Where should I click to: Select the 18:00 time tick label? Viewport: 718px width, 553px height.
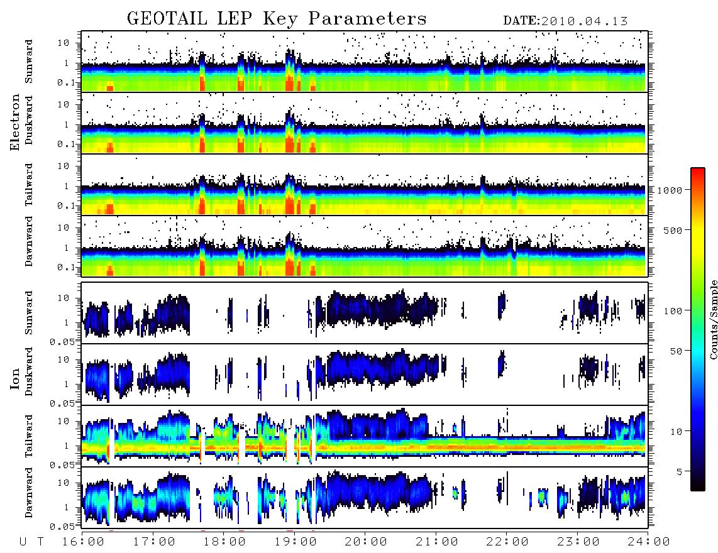coord(224,542)
